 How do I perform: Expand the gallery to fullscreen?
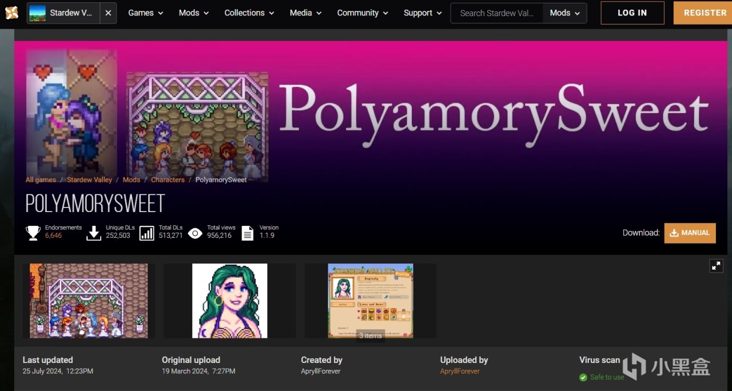tap(716, 265)
